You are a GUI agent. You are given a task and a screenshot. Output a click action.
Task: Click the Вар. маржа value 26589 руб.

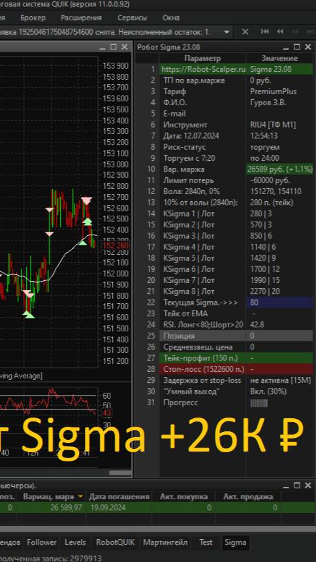tap(279, 169)
